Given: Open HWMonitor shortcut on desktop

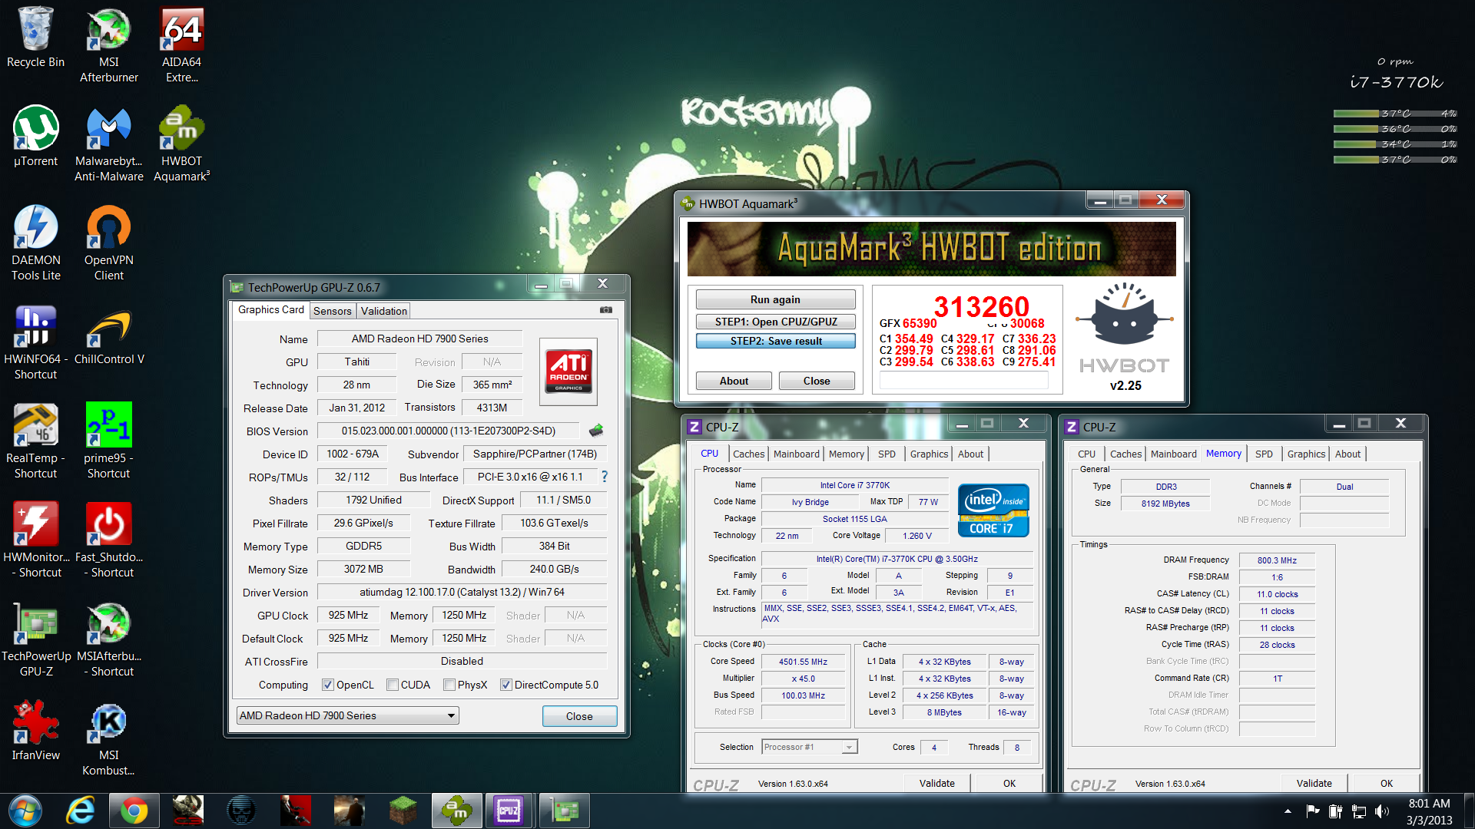Looking at the screenshot, I should [x=35, y=540].
